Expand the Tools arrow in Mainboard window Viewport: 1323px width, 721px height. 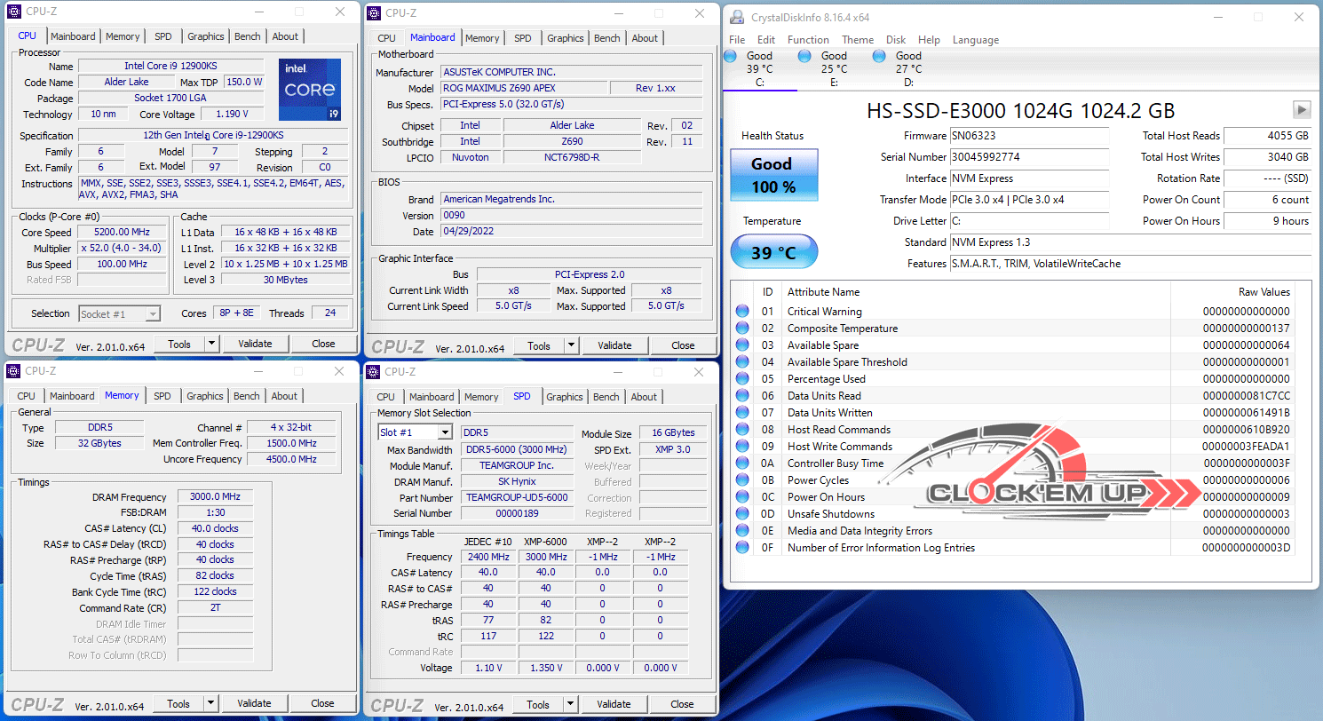pos(571,345)
